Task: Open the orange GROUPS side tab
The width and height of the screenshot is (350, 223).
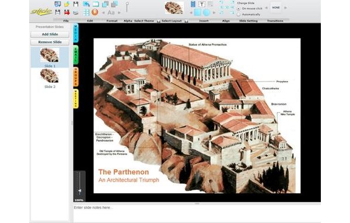Action: [76, 77]
